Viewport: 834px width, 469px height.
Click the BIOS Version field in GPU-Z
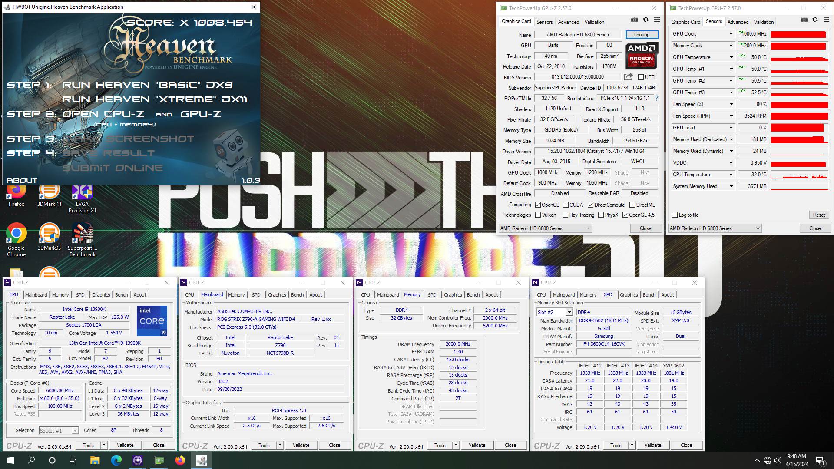point(577,77)
